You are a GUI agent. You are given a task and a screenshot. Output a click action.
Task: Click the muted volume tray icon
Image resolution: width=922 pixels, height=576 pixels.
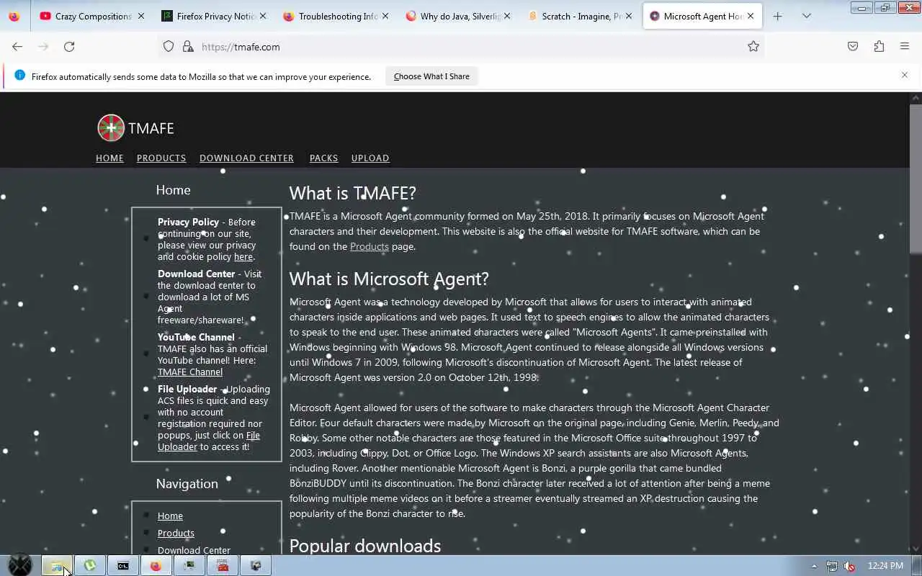coord(850,566)
